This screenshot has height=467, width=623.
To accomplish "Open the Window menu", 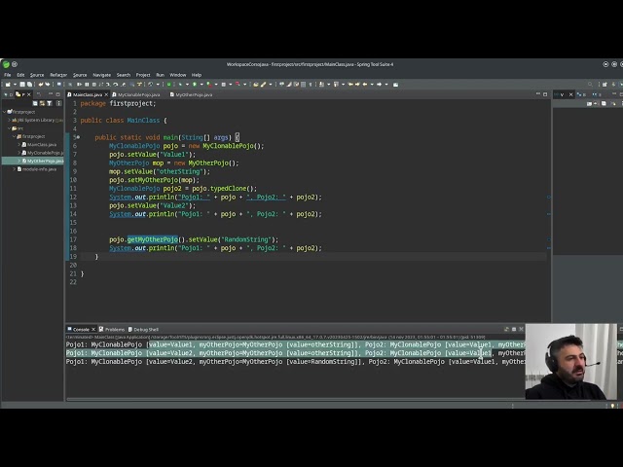I will [x=177, y=75].
